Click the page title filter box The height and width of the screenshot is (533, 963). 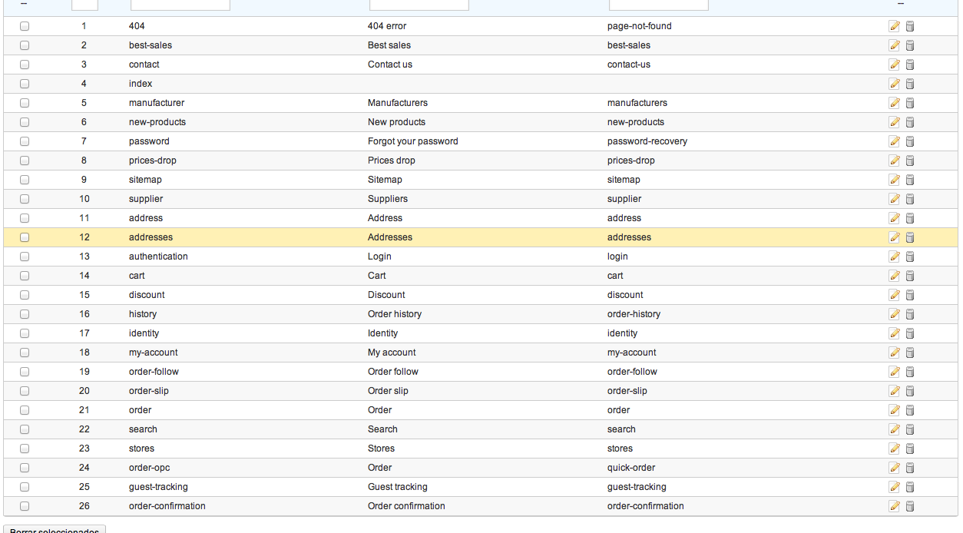pyautogui.click(x=419, y=5)
